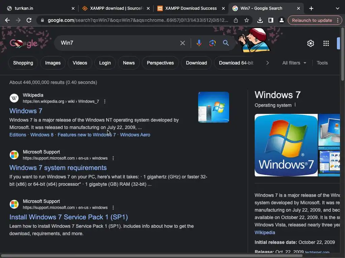345x258 pixels.
Task: Open options for Windows 7 system requirements result
Action: click(113, 158)
